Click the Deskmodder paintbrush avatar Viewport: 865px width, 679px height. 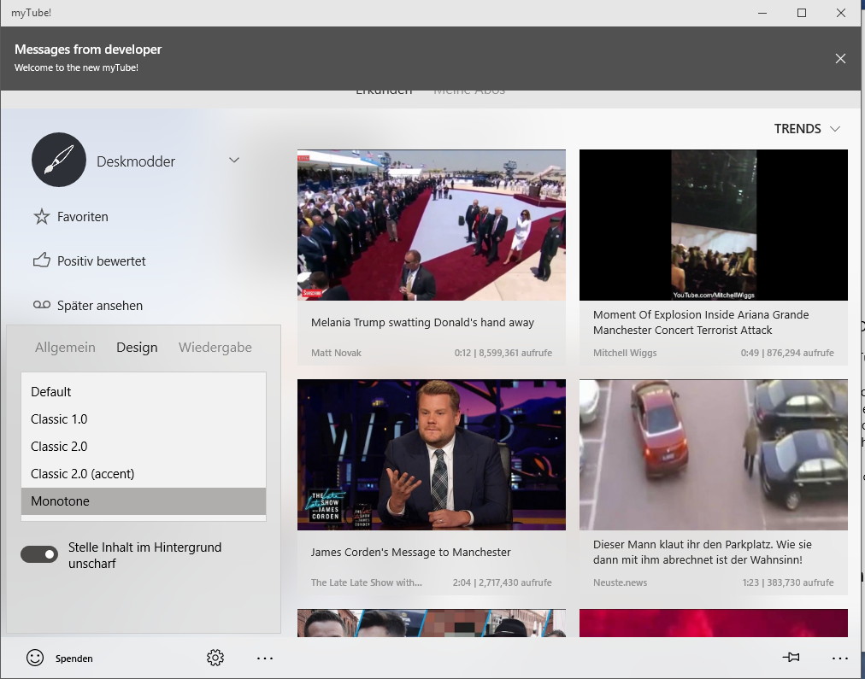[x=59, y=160]
